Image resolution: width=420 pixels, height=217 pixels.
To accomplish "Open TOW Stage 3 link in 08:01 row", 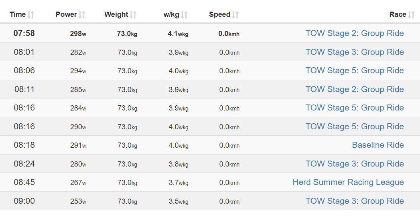I will coord(354,52).
